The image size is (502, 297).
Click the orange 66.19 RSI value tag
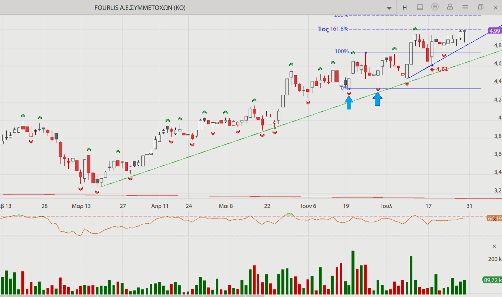(494, 219)
